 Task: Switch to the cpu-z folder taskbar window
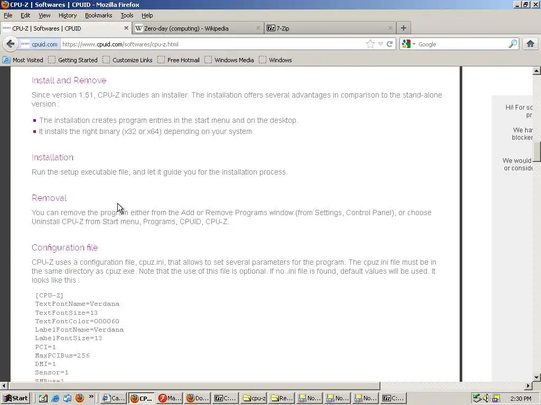pyautogui.click(x=254, y=398)
